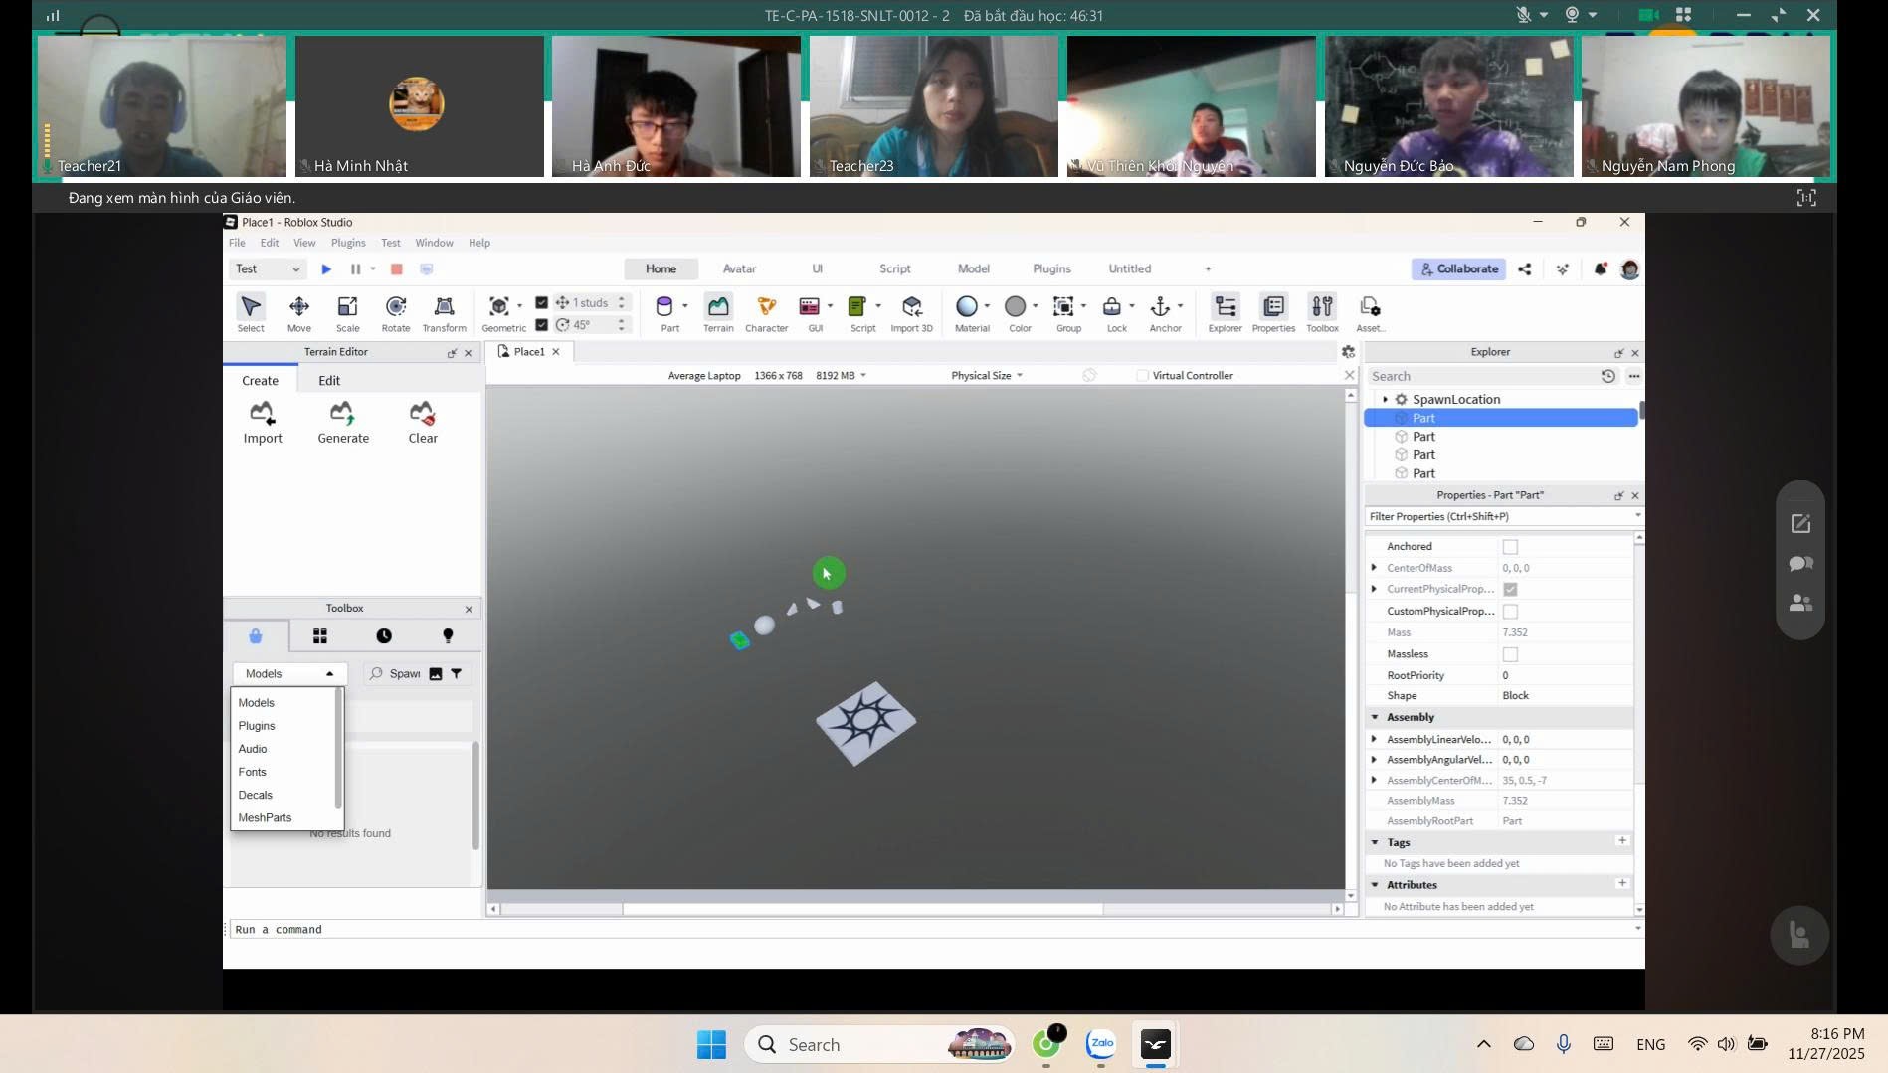Toggle the Massless checkbox
Screen dimensions: 1888x1073
(1510, 654)
